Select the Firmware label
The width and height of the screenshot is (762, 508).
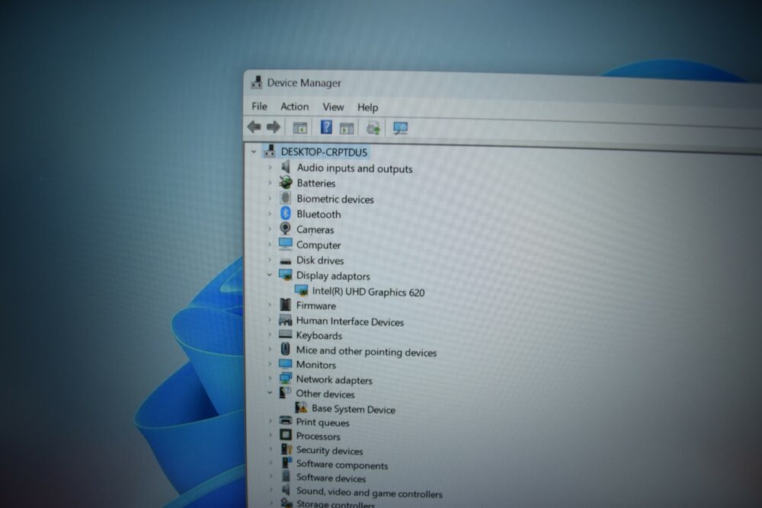coord(316,306)
